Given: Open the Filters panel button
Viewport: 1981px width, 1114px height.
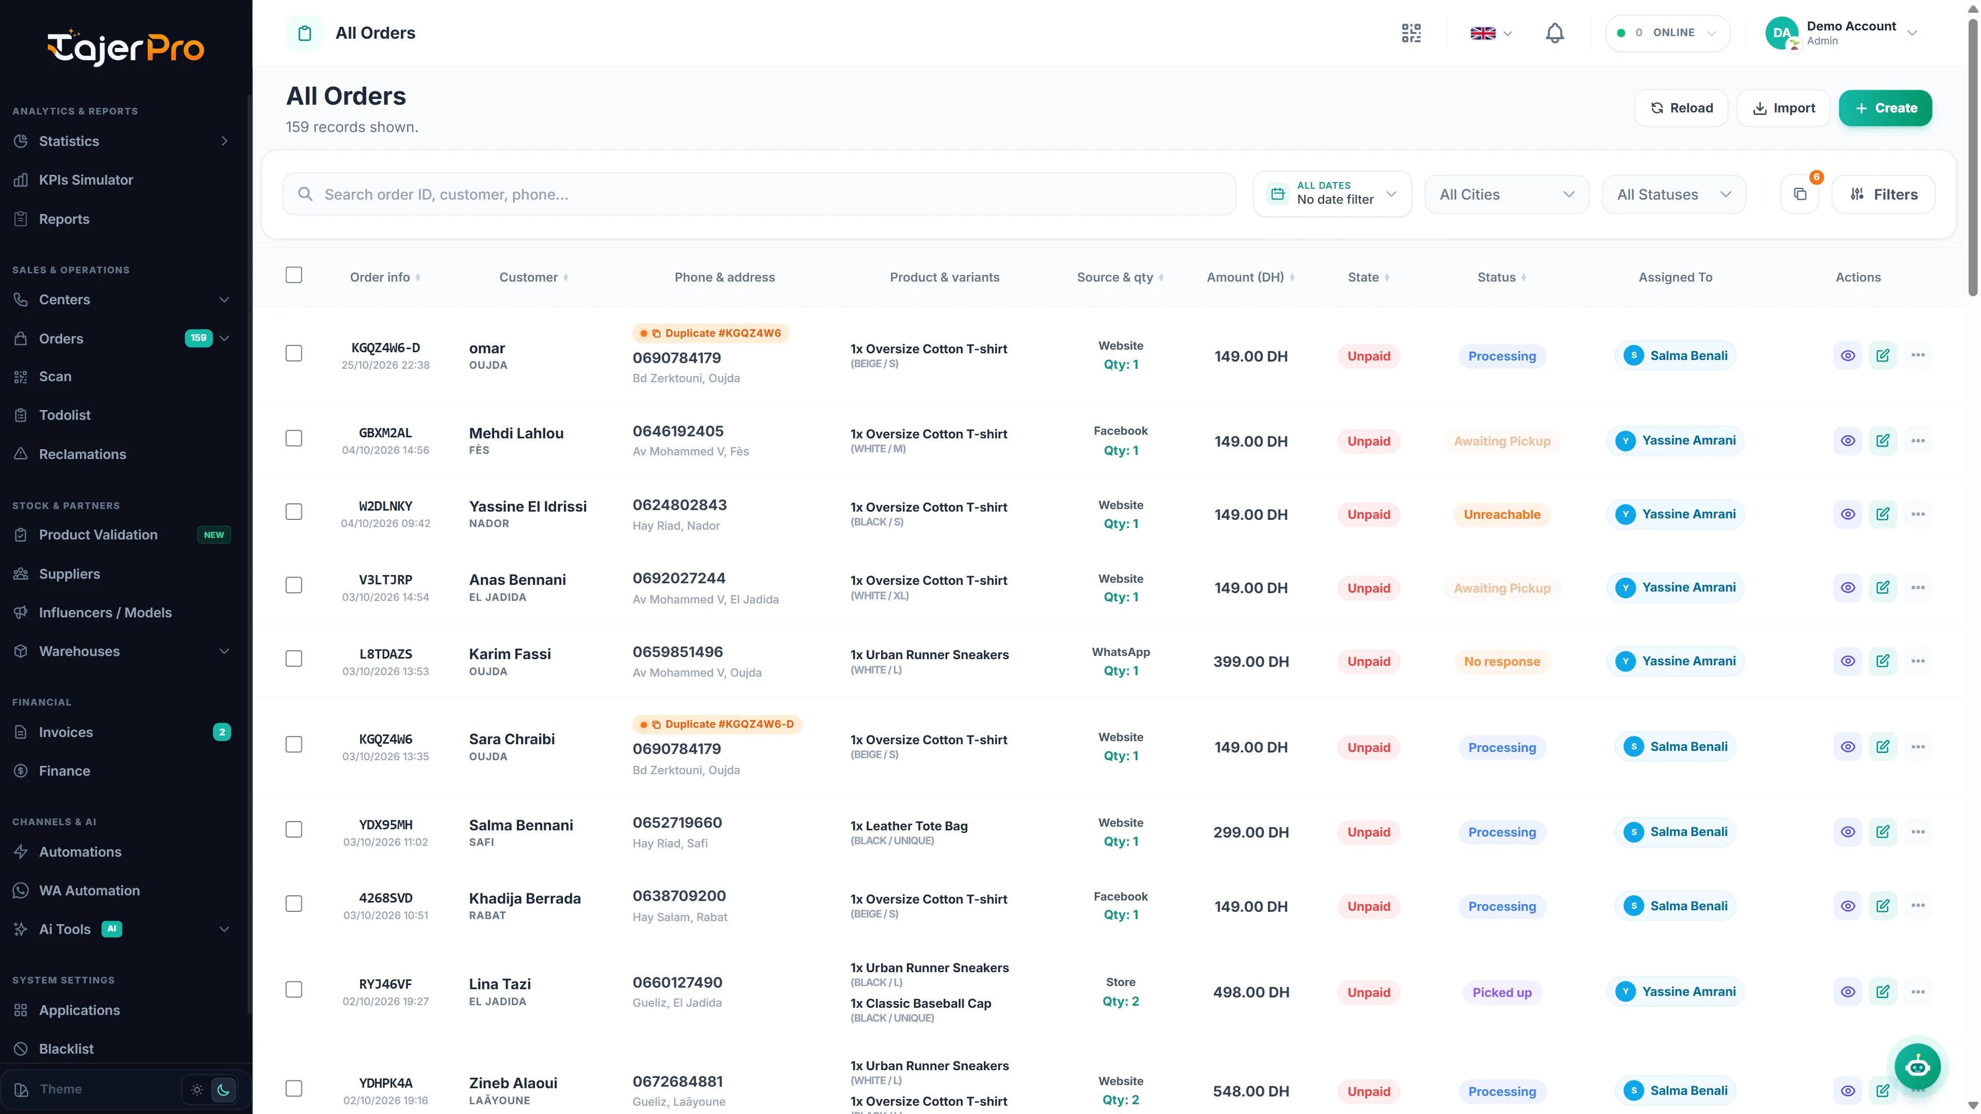Looking at the screenshot, I should pyautogui.click(x=1883, y=194).
